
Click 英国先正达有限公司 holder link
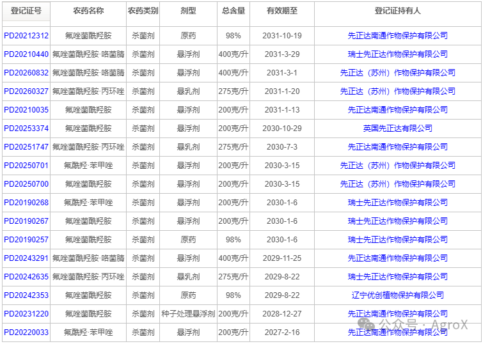point(398,128)
